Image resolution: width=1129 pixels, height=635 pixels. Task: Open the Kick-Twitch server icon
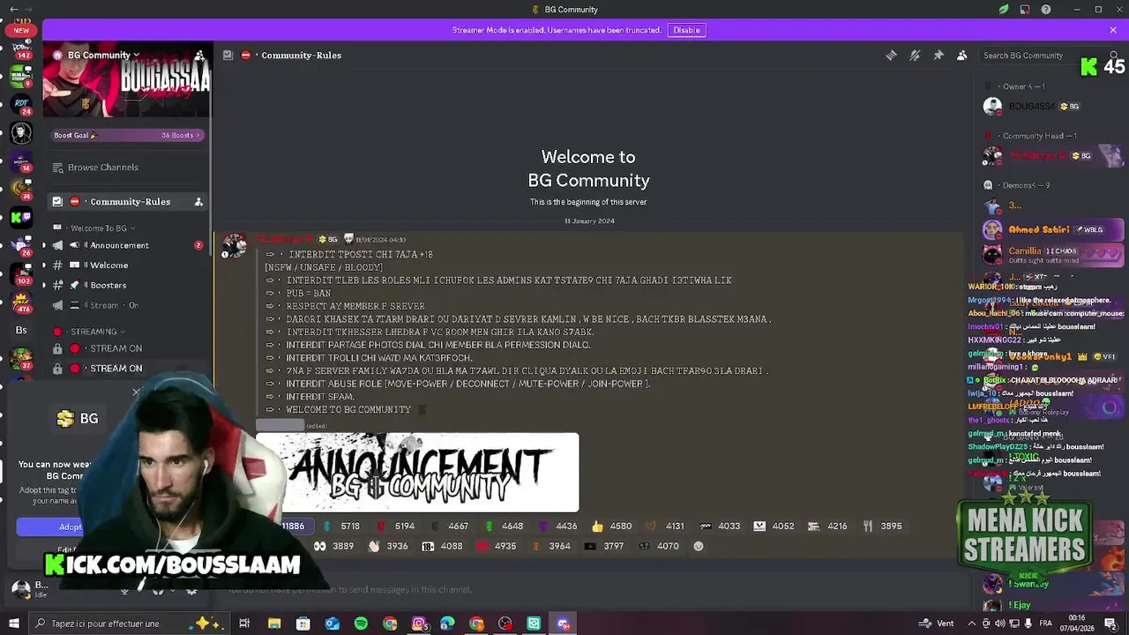tap(21, 217)
